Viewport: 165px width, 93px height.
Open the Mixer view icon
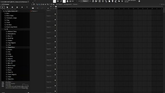(103, 1)
